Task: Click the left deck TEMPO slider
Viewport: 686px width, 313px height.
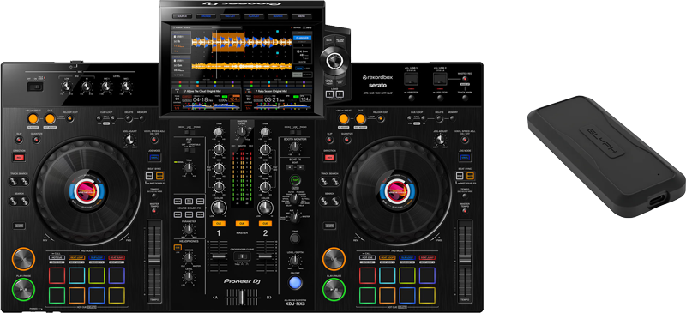Action: (155, 259)
